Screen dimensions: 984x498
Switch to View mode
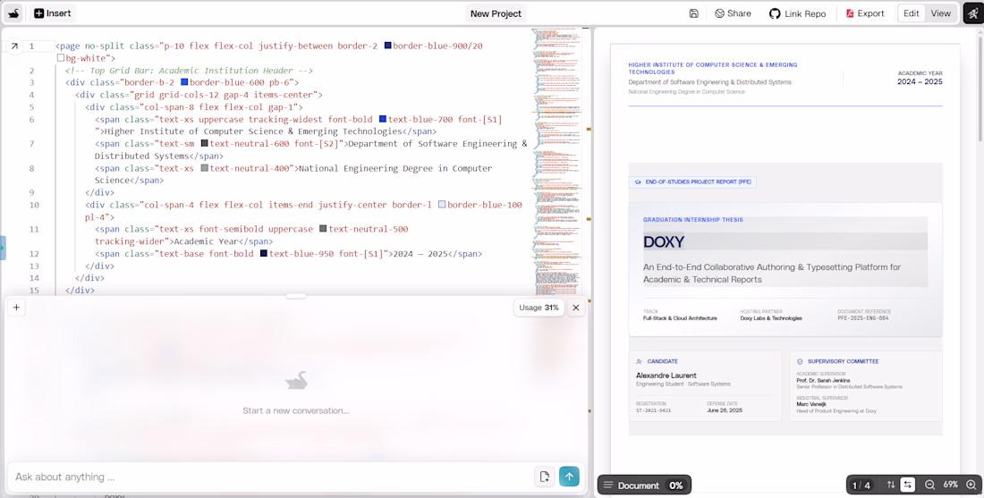940,13
